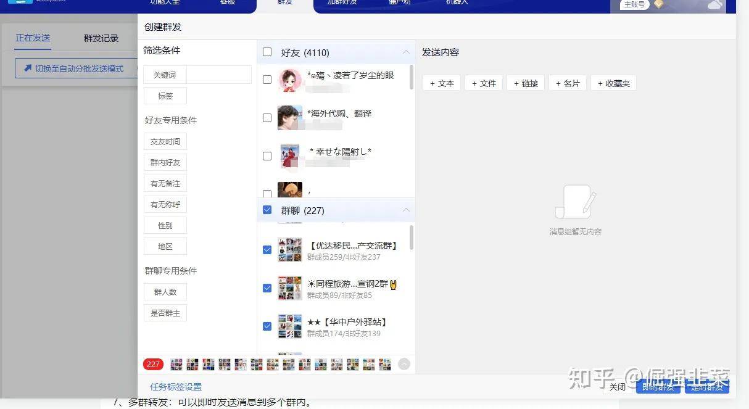Uncheck the 同程旅游 group checkbox

[x=267, y=288]
